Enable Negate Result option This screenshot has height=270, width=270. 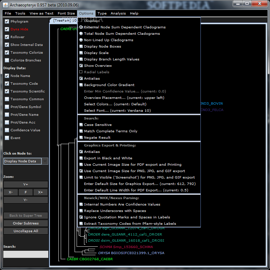(139, 137)
